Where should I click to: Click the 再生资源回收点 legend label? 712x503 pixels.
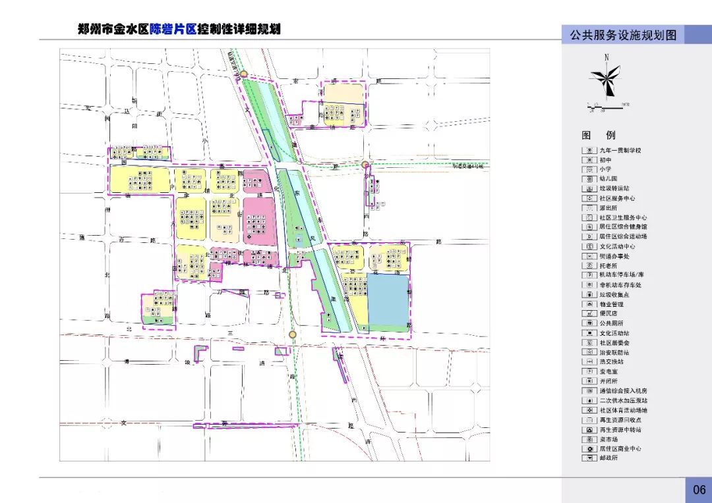(620, 420)
